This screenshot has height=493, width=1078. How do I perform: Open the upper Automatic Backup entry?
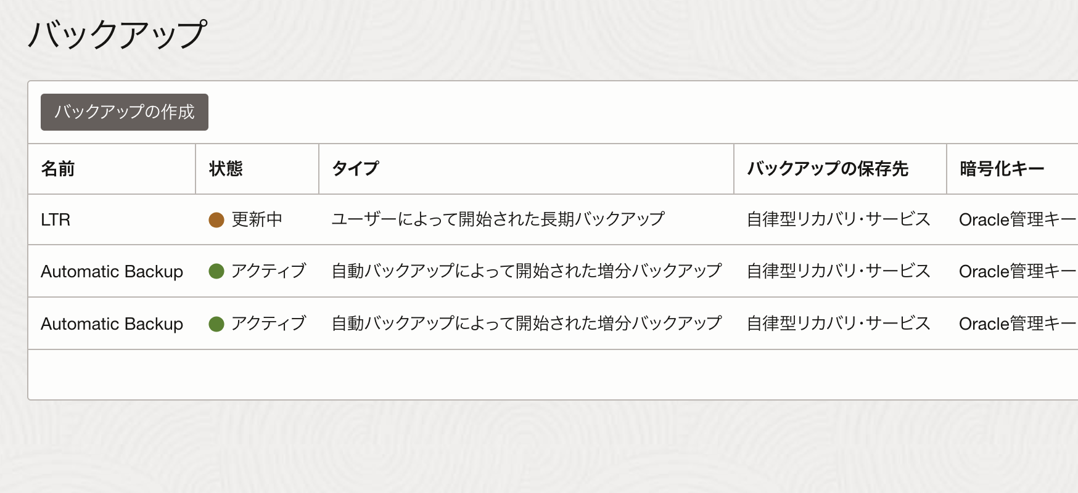[x=112, y=272]
